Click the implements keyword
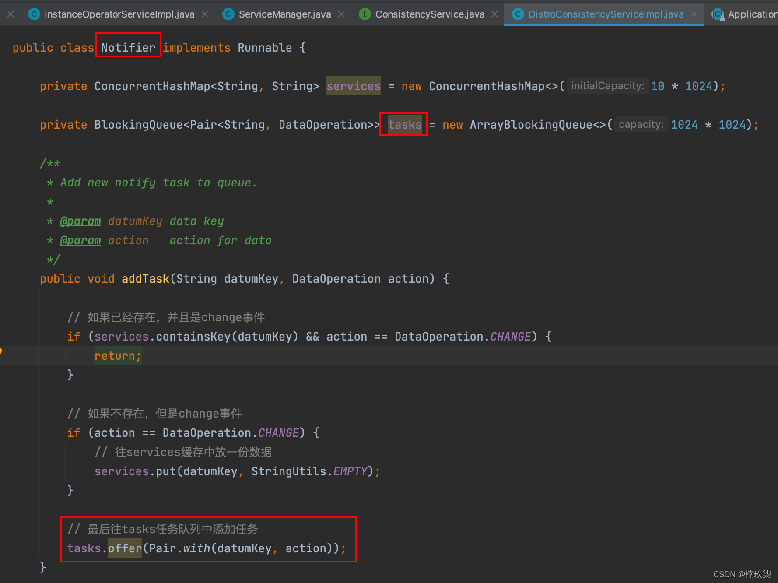 [196, 48]
